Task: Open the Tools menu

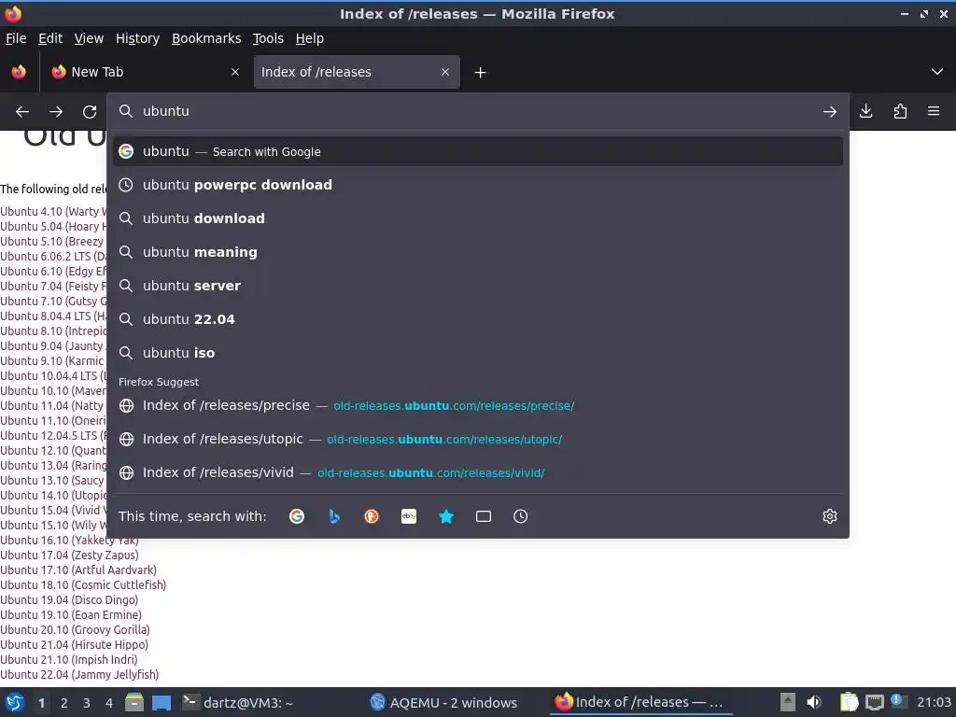Action: tap(268, 38)
